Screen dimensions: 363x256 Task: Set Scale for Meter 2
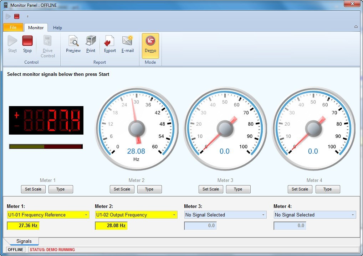[x=122, y=189]
